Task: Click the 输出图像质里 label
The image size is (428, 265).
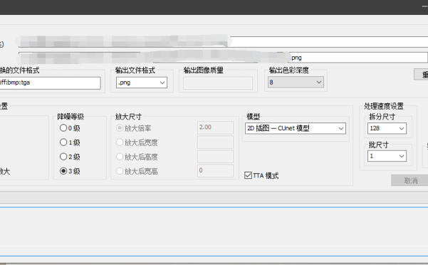Action: coord(204,70)
